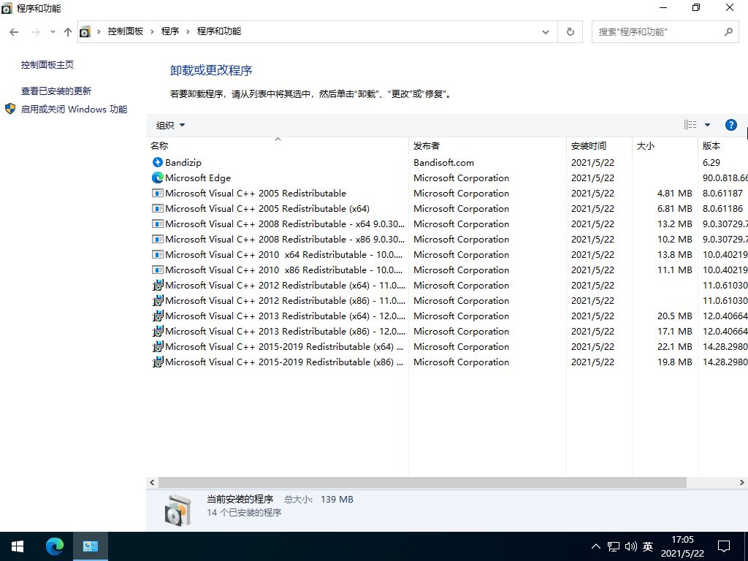
Task: Click the Visual C++ 2015-2019 (x64) shield icon
Action: pyautogui.click(x=158, y=346)
